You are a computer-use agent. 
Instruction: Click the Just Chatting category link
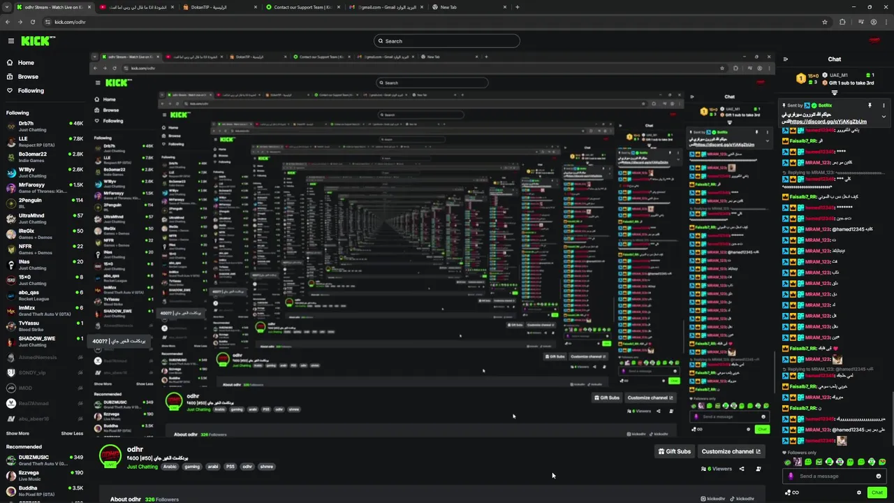(142, 467)
